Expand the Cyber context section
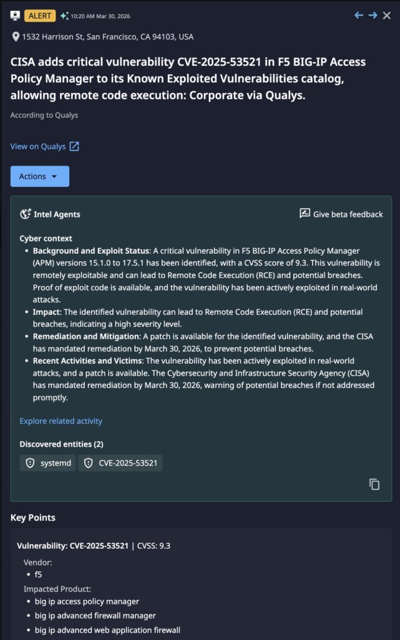The height and width of the screenshot is (640, 400). tap(46, 238)
